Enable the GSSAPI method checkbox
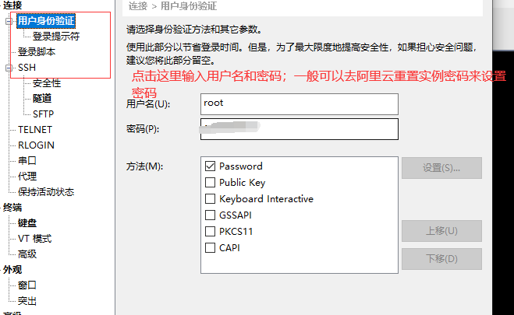This screenshot has height=315, width=514. click(x=210, y=215)
